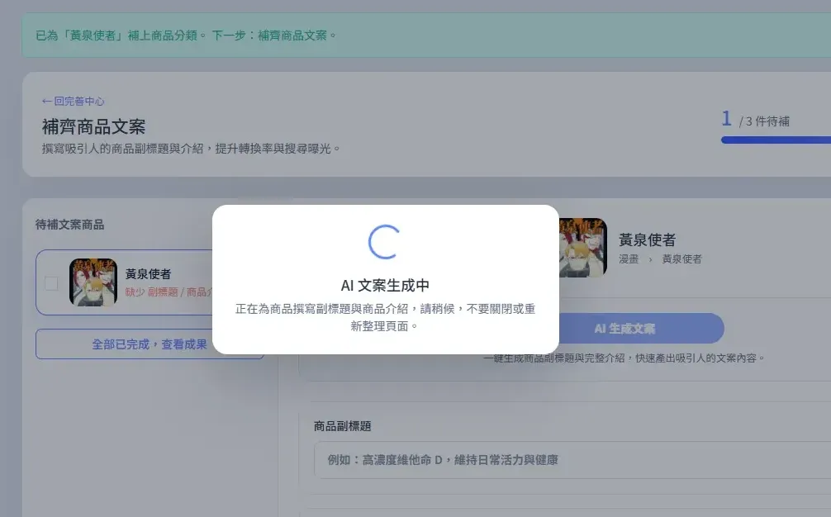Click the 漫畫 breadcrumb category
Screen dimensions: 831x517
coord(629,259)
